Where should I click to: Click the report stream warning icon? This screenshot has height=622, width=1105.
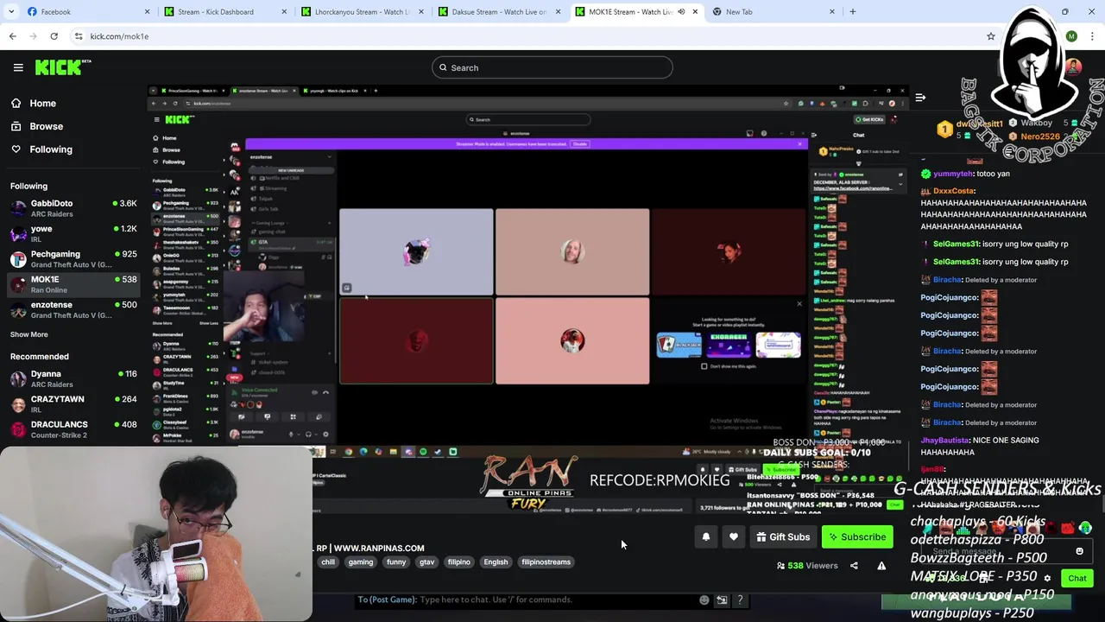pos(881,566)
